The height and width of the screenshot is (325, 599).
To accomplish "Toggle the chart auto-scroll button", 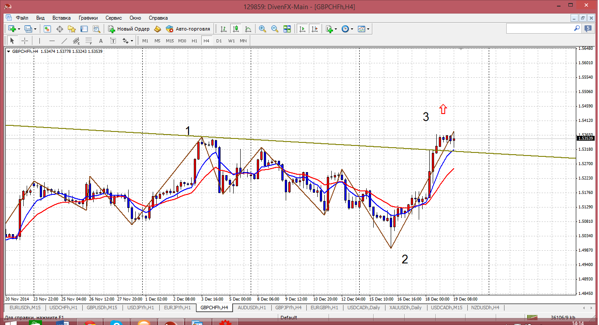I will click(x=302, y=29).
